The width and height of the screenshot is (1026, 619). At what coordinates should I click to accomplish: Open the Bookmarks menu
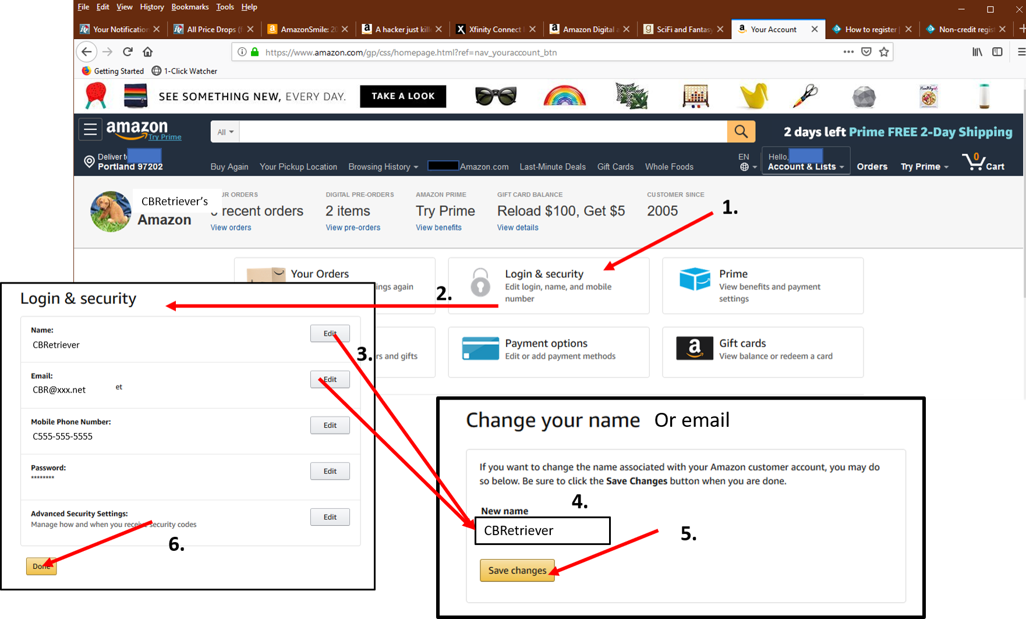click(x=190, y=7)
